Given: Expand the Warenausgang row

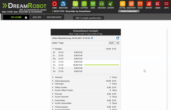Looking at the screenshot, I should (x=53, y=107).
